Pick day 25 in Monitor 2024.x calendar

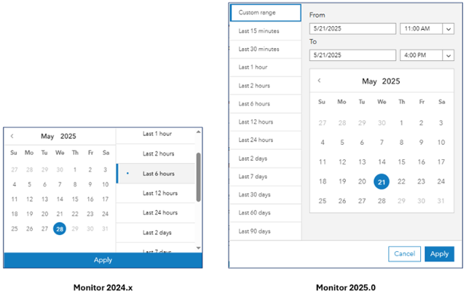(x=15, y=229)
